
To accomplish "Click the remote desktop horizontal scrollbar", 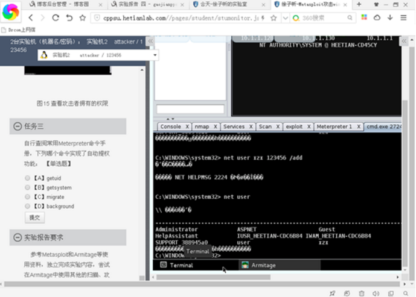I will pyautogui.click(x=213, y=277).
